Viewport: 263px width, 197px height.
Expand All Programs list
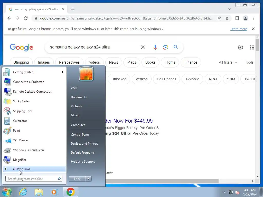point(34,169)
